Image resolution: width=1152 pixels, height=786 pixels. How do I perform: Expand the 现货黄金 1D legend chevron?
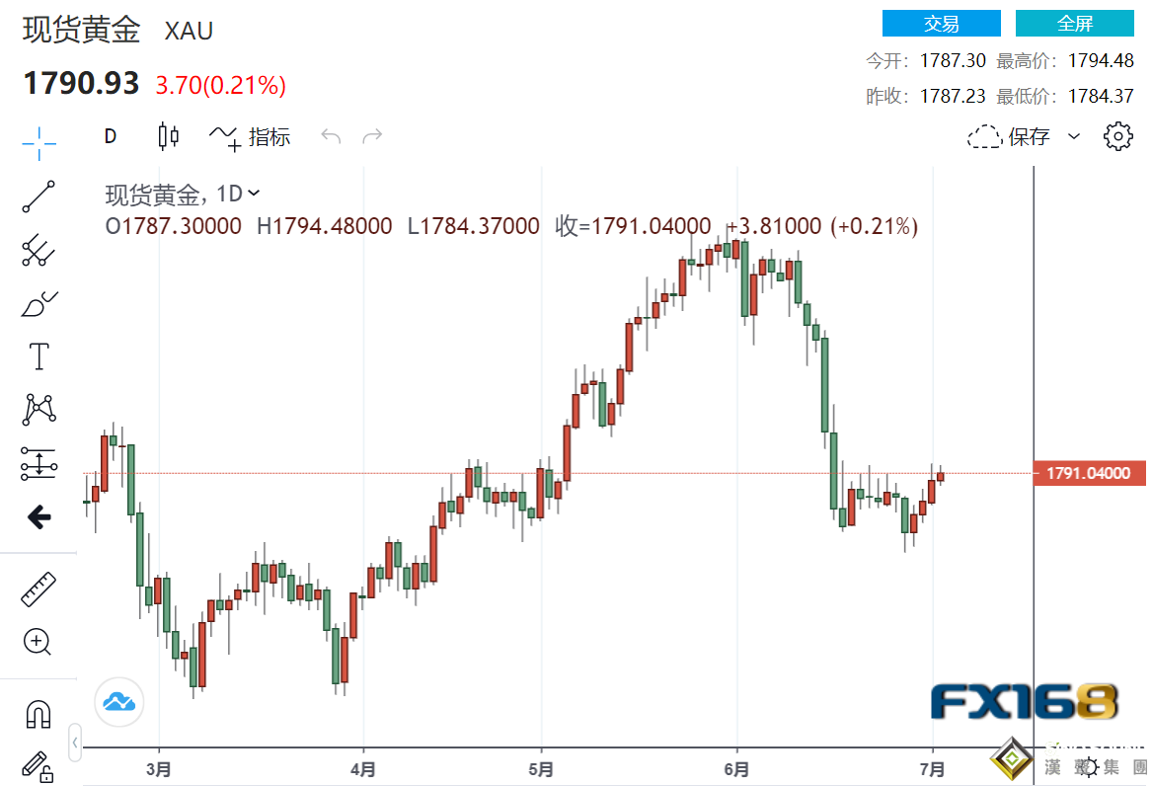[x=254, y=194]
